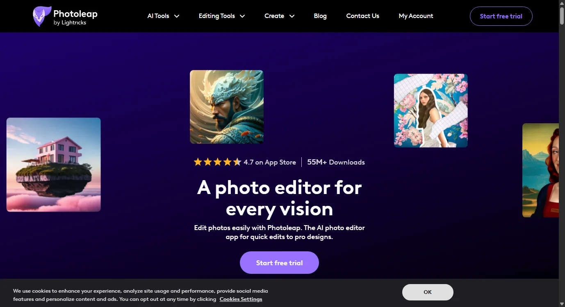
Task: Click the 4.7 on App Store rating text
Action: 269,162
